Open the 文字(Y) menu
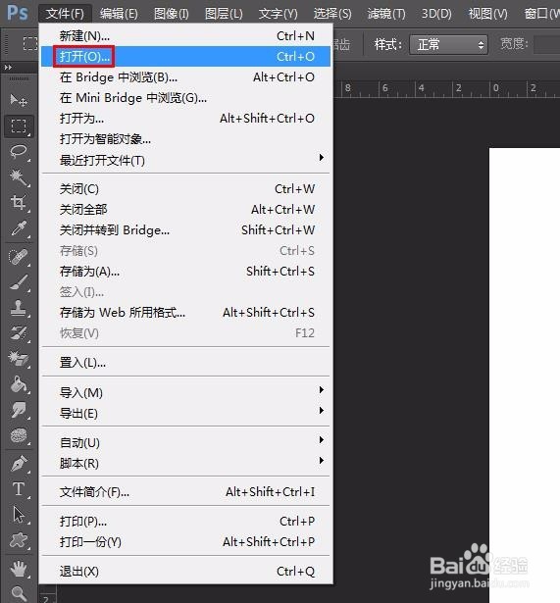560x603 pixels. click(x=279, y=14)
